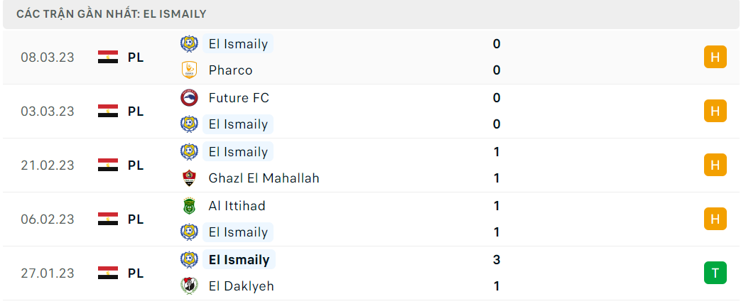Click Egypt flag in 27.01.23 row

tap(108, 273)
